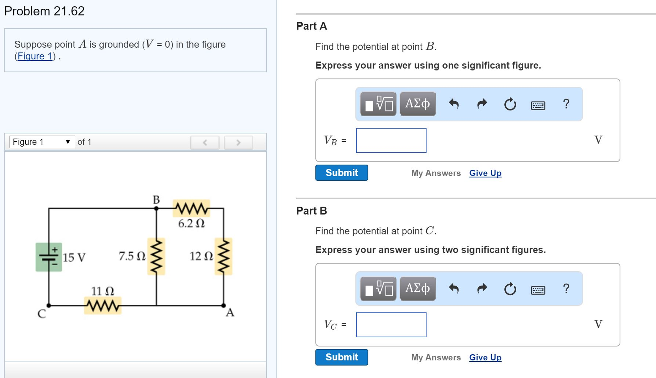Go to next figure arrow

[238, 142]
